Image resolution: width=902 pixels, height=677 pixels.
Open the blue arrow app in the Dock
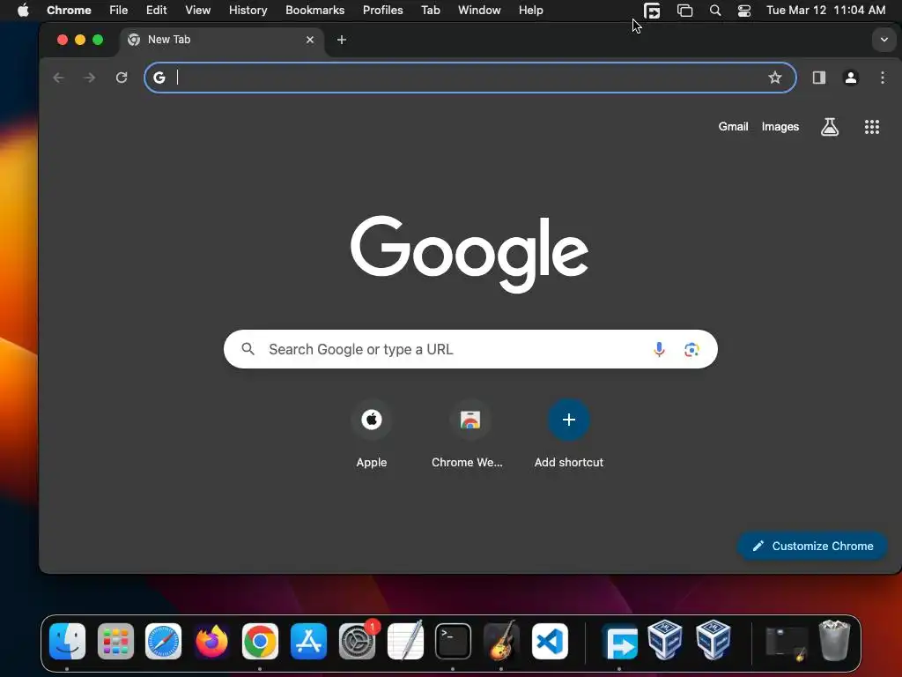(x=619, y=642)
